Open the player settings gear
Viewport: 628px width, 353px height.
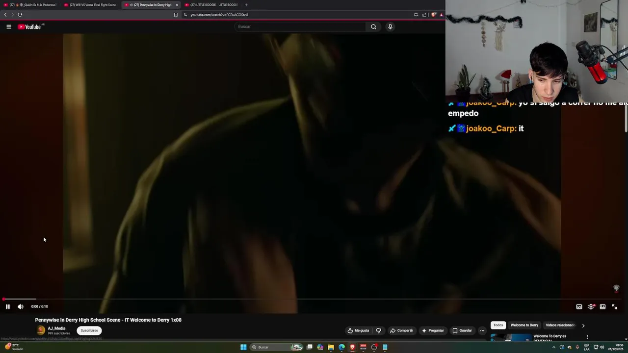click(591, 306)
